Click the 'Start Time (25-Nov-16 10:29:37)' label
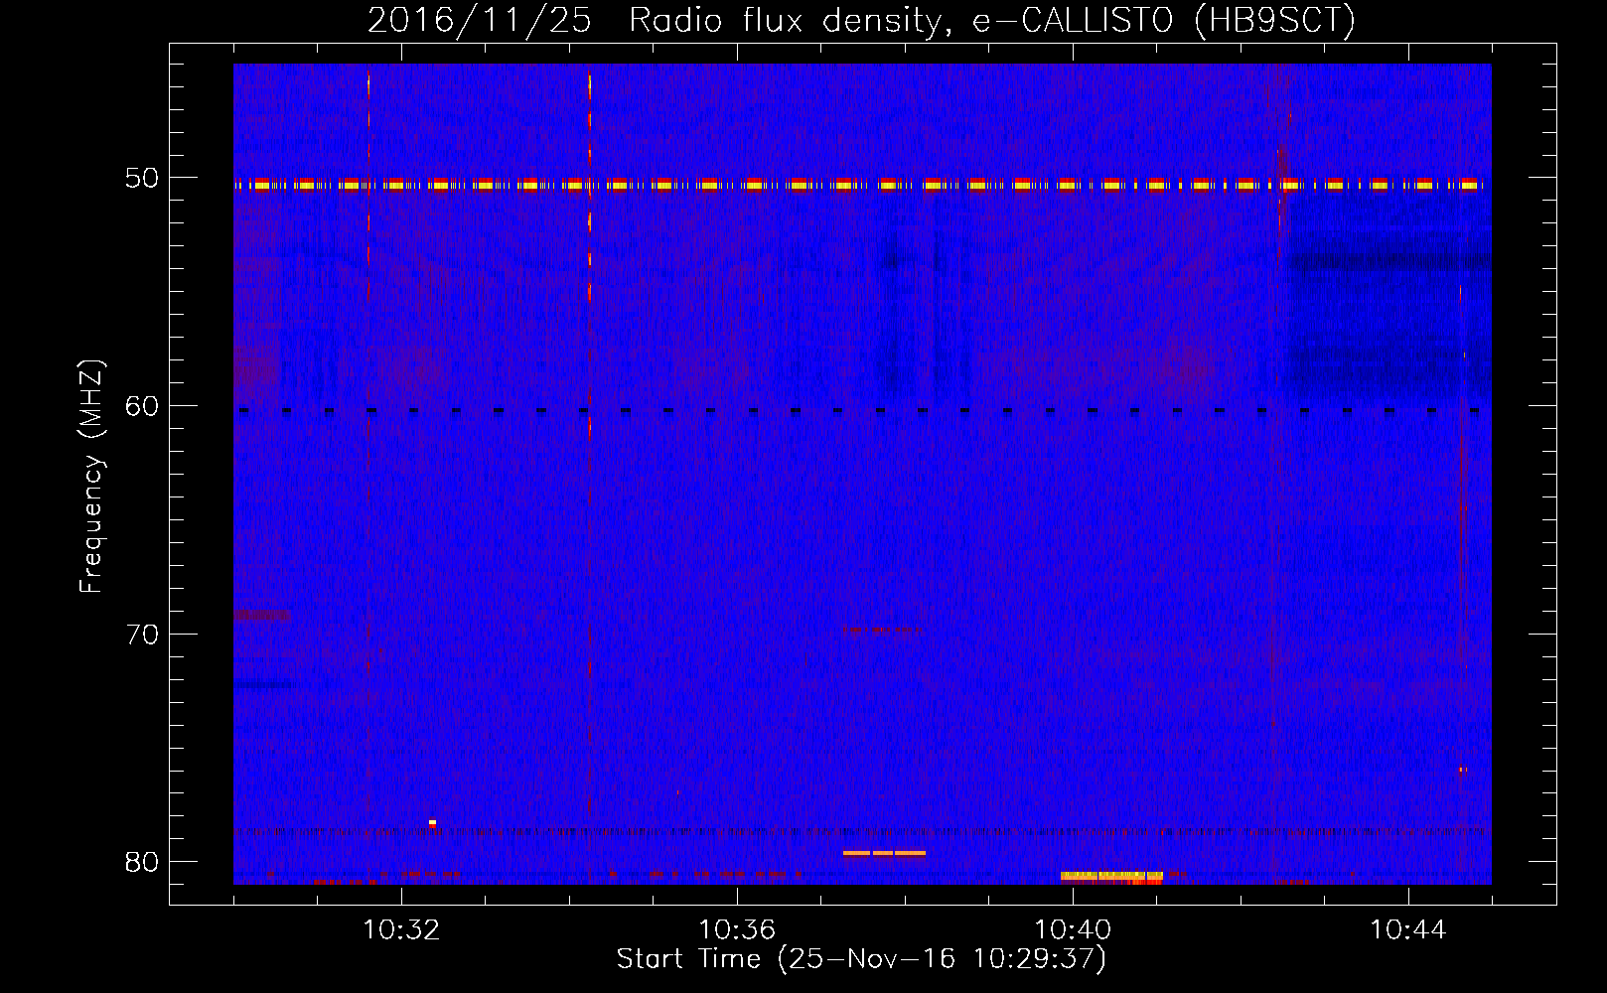The width and height of the screenshot is (1607, 993). [861, 959]
